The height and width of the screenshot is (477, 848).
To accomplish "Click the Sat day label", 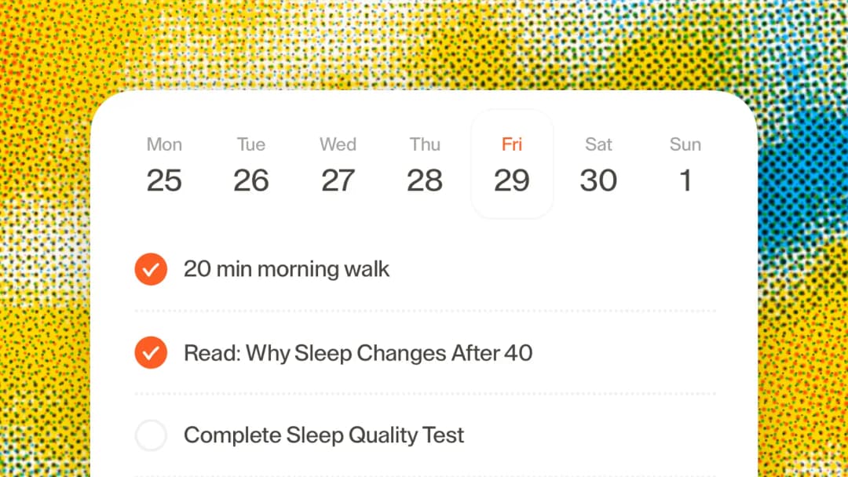I will 598,144.
